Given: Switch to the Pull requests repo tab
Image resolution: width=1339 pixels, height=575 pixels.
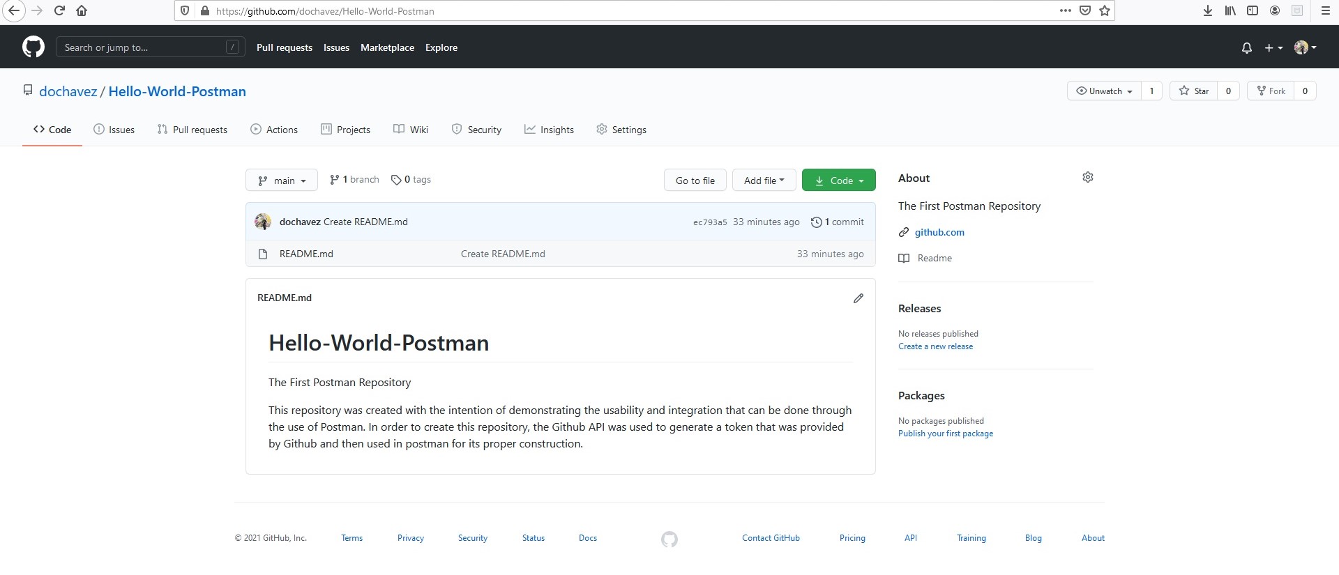Looking at the screenshot, I should click(192, 130).
